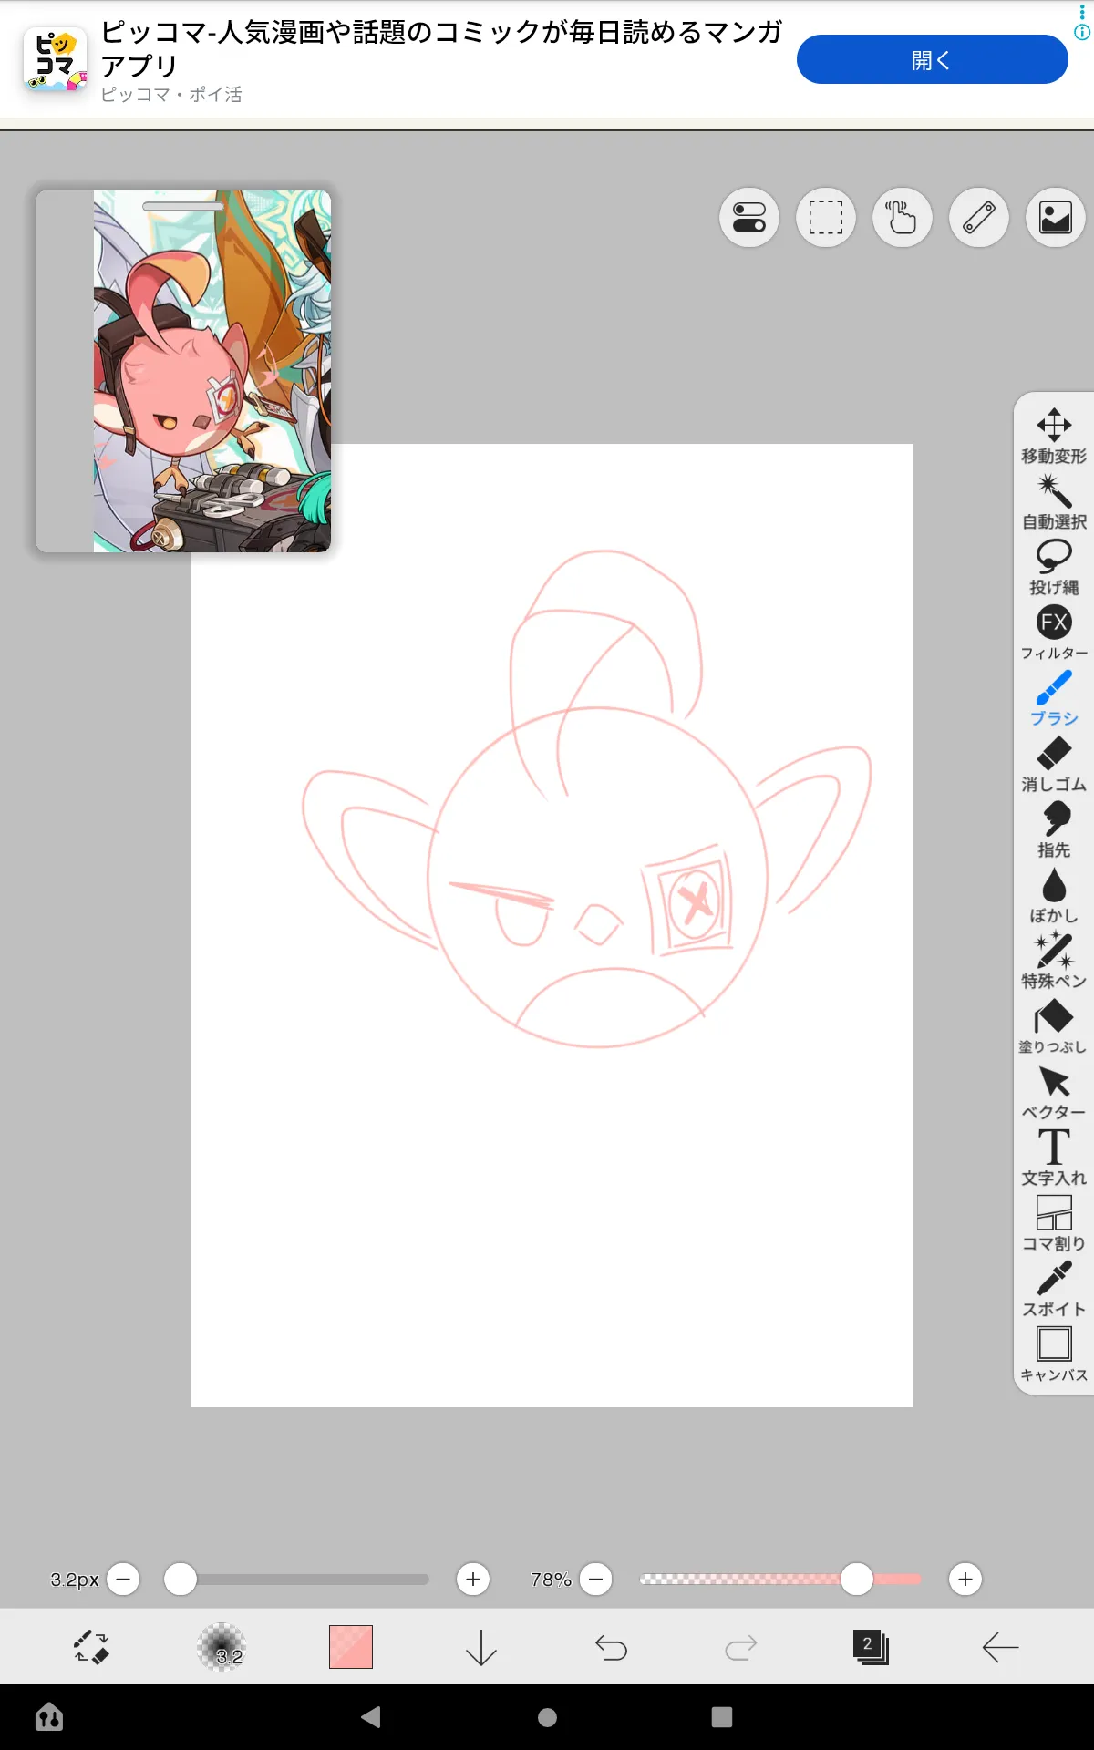Toggle the view settings switch icon
Image resolution: width=1094 pixels, height=1750 pixels.
749,218
